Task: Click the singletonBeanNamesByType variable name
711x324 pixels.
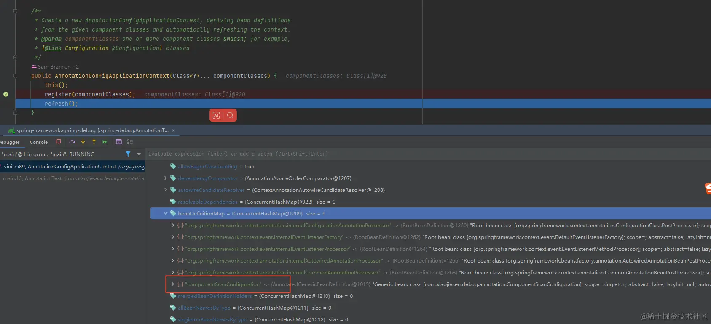Action: [x=212, y=319]
